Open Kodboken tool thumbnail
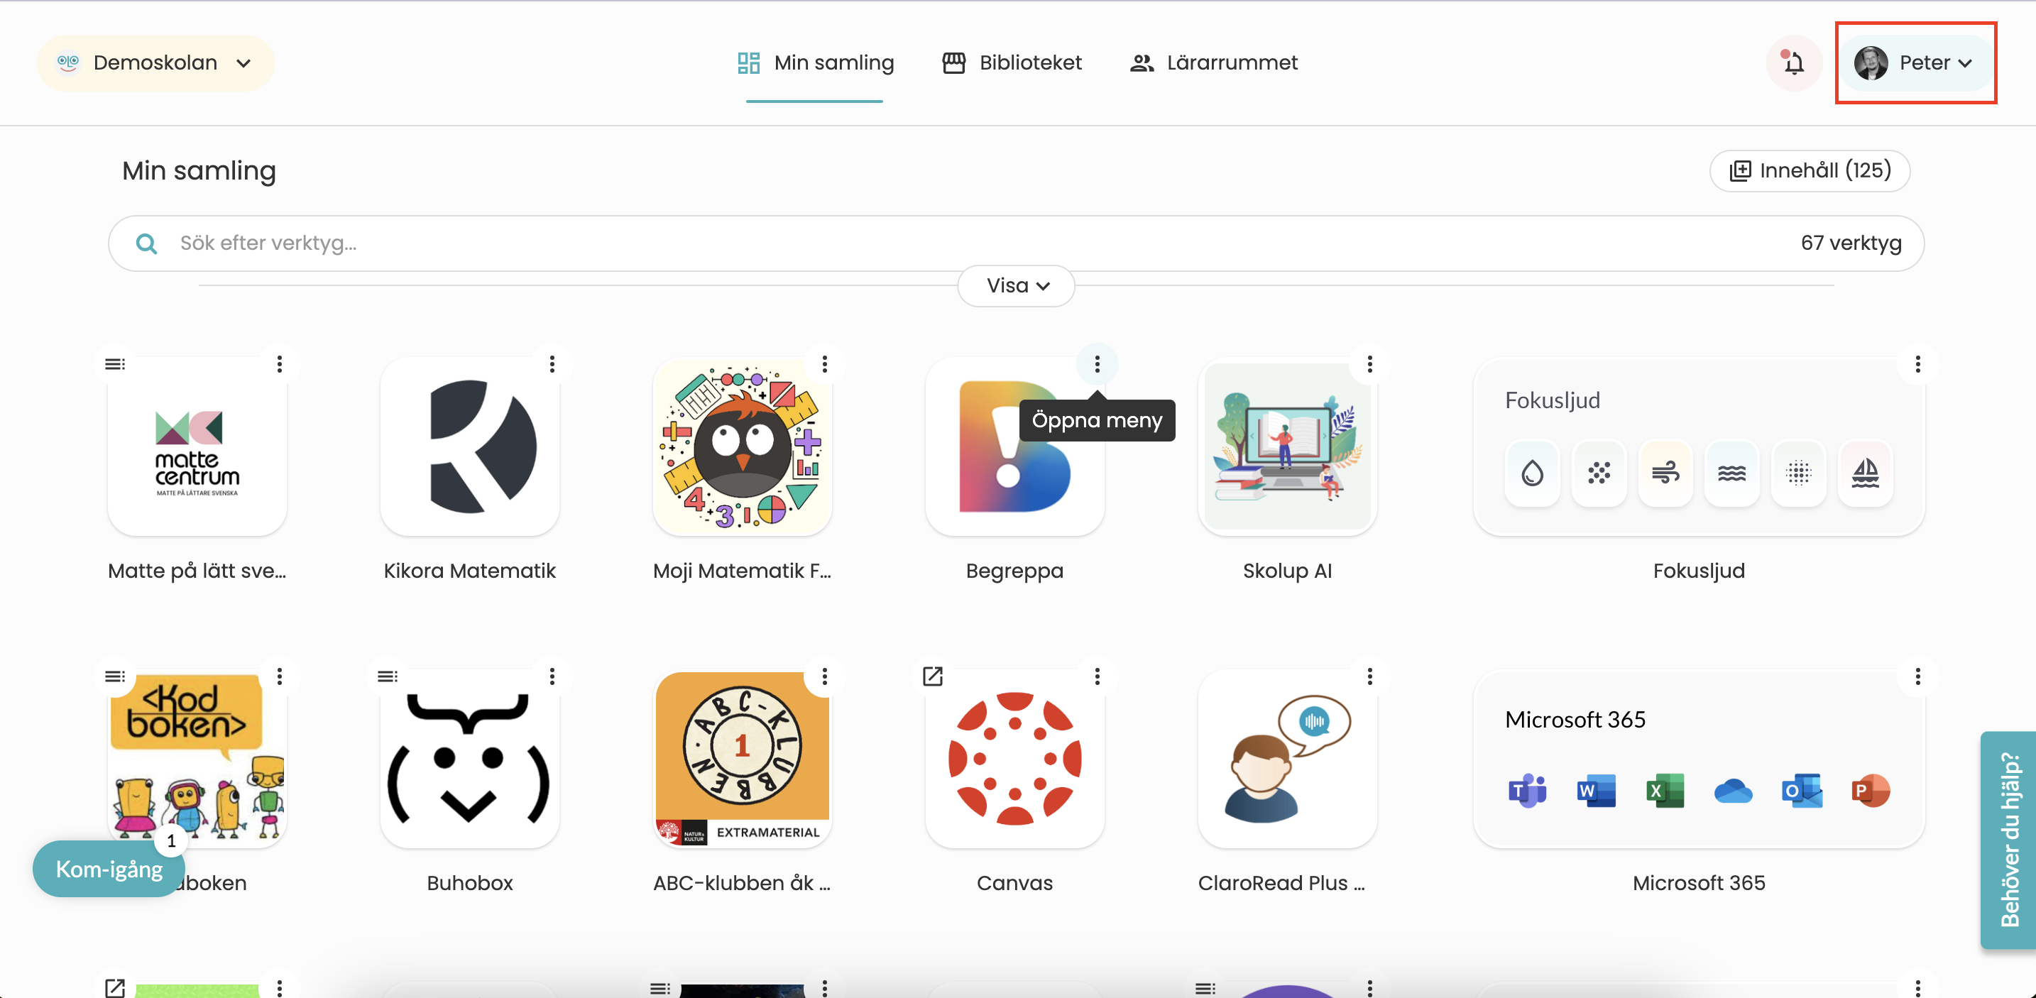Viewport: 2036px width, 998px height. tap(197, 759)
